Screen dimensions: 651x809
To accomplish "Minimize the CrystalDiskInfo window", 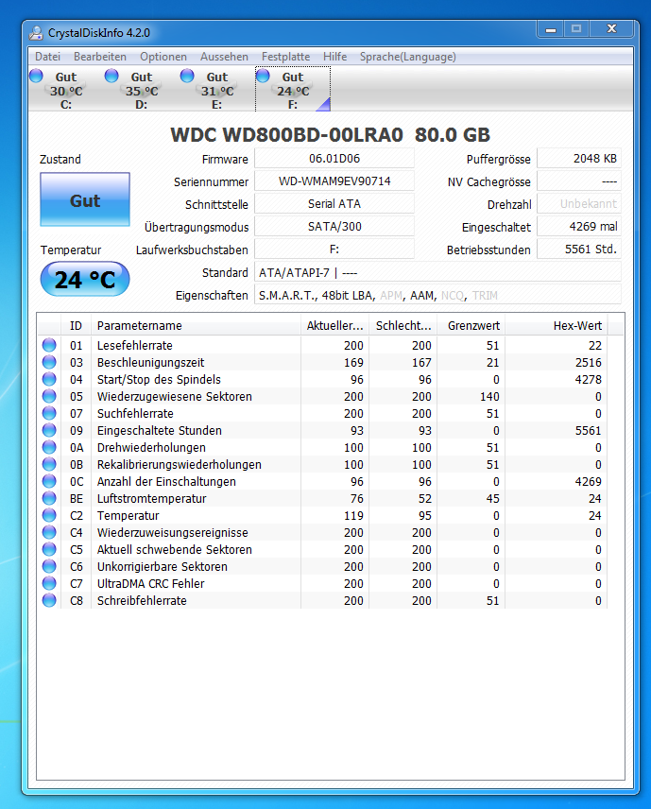I will pyautogui.click(x=551, y=30).
